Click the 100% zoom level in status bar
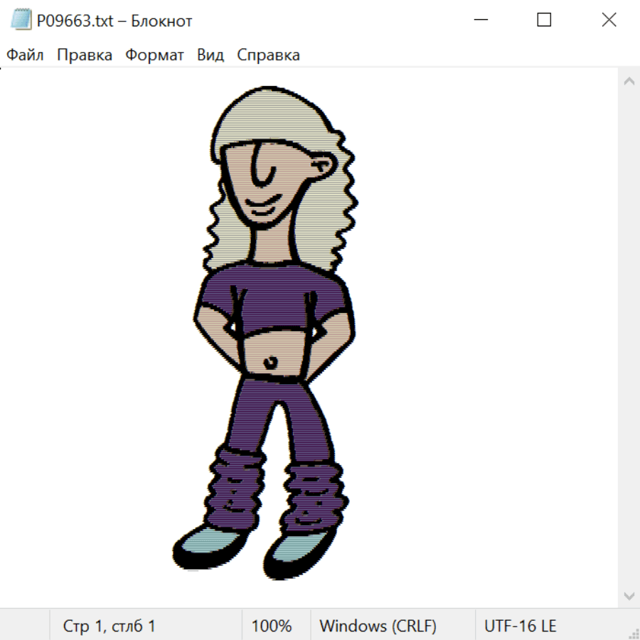The width and height of the screenshot is (640, 640). (x=272, y=626)
